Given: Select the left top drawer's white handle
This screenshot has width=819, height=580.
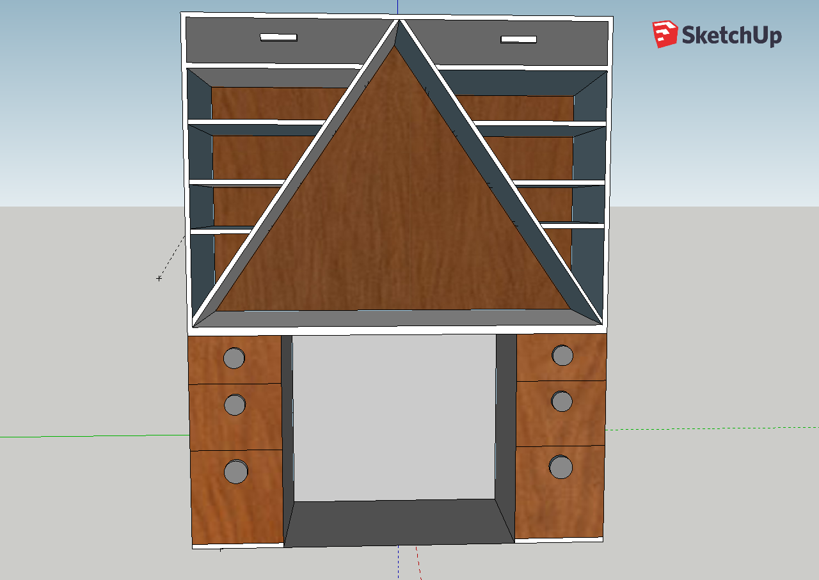Looking at the screenshot, I should (x=278, y=38).
